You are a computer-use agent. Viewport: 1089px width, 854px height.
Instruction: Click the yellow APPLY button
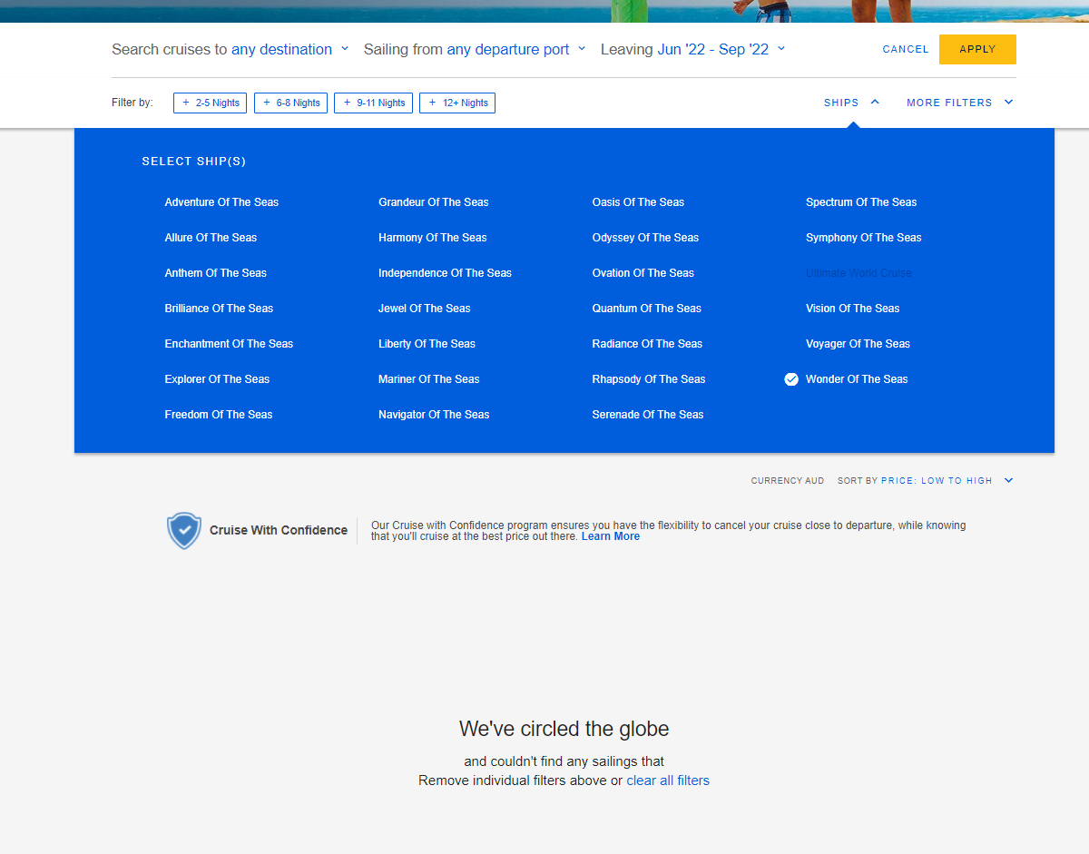977,49
